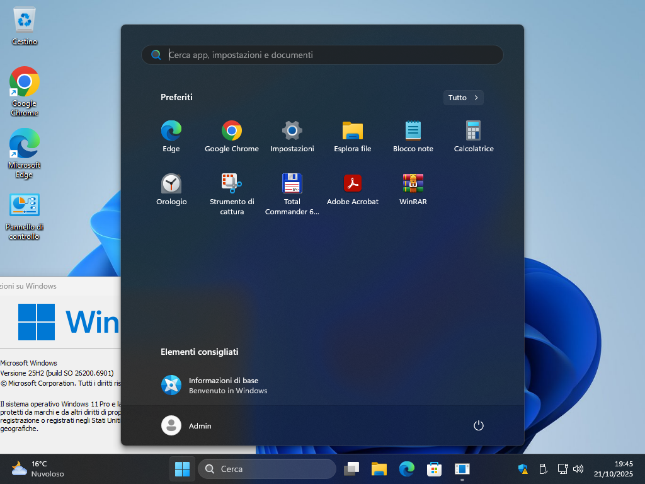Open Informazioni di base recommended item
Image resolution: width=645 pixels, height=484 pixels.
point(214,385)
